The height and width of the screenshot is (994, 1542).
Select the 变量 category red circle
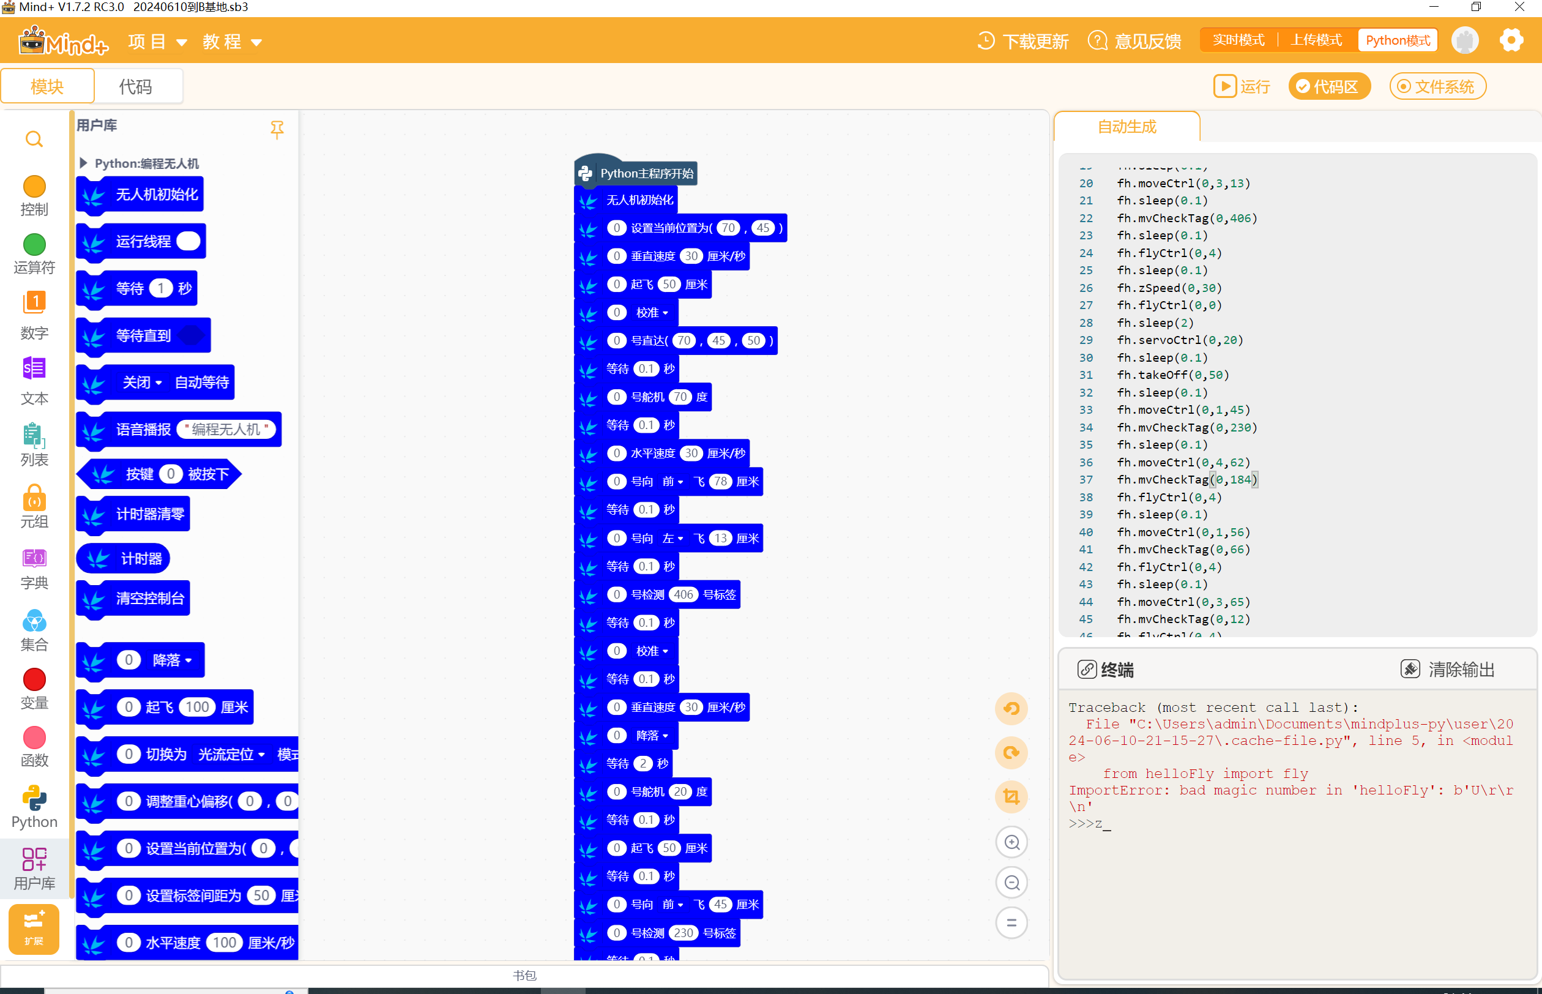[x=34, y=679]
